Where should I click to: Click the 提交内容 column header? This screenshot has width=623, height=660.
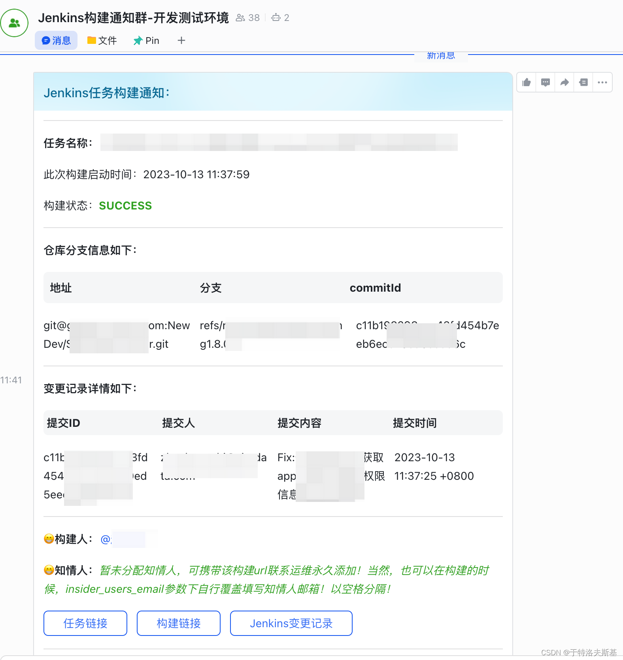(299, 423)
